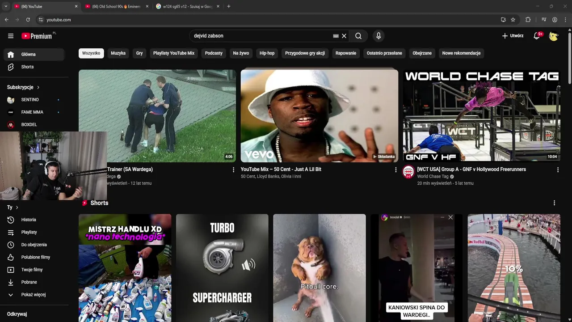Open notifications bell
The width and height of the screenshot is (572, 322).
point(537,36)
